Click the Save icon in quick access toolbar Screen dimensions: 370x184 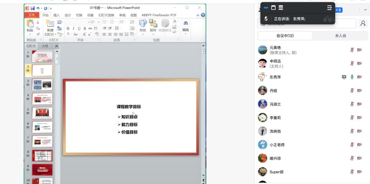click(x=33, y=8)
